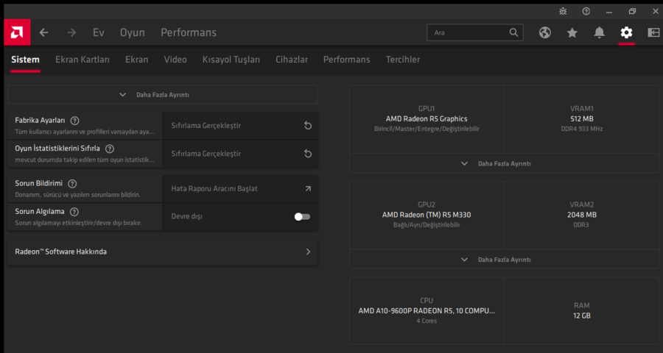Click Devre dışı status text

tap(187, 217)
